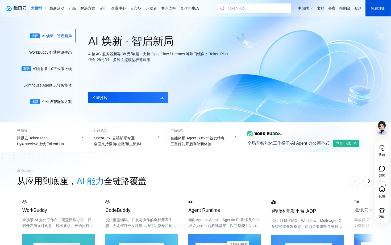Click the arrow on 立即抢购 button
This screenshot has height=245, width=391.
point(162,98)
